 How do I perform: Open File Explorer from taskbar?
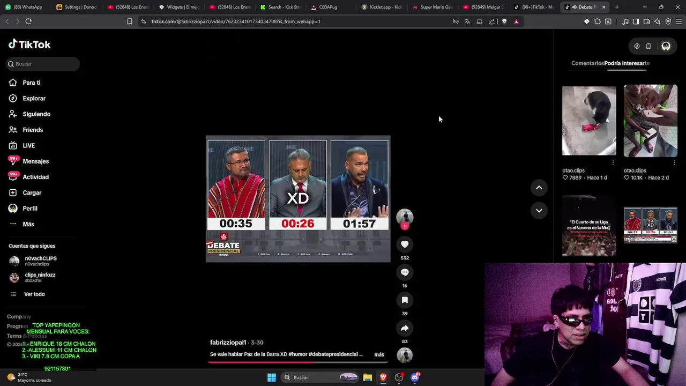click(x=368, y=377)
